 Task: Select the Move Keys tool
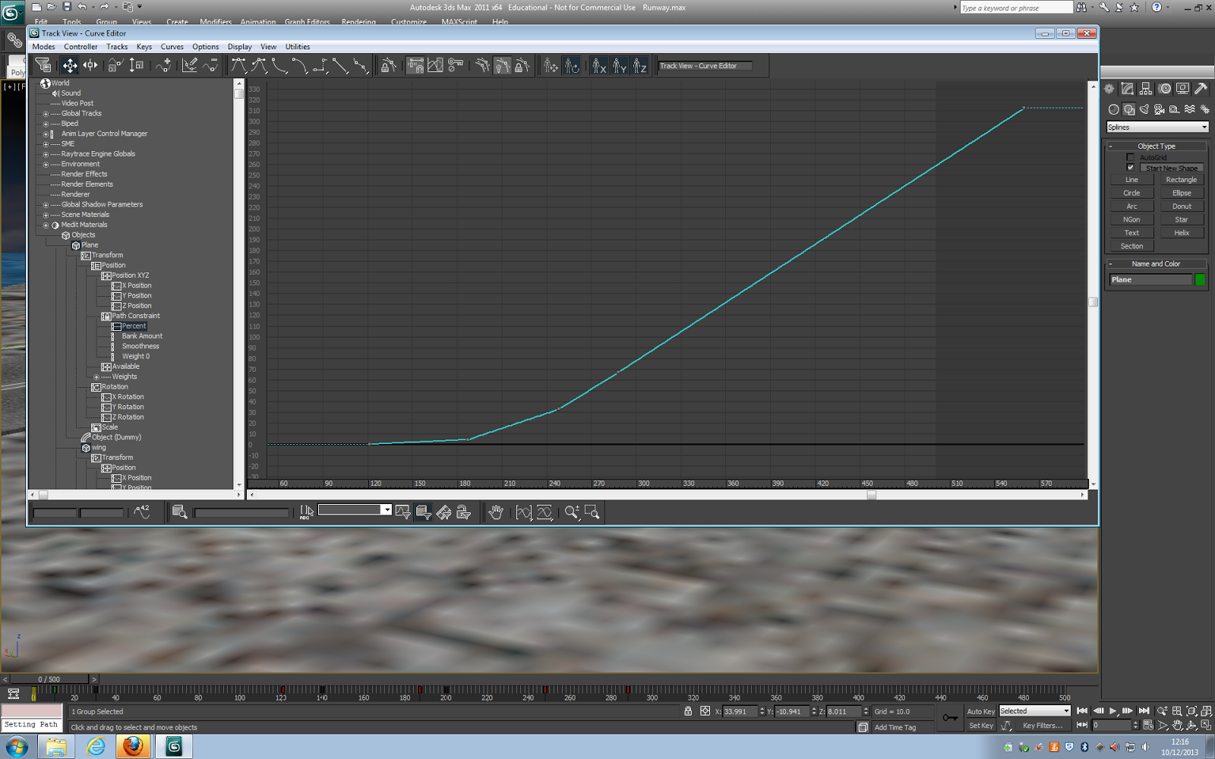(x=70, y=66)
